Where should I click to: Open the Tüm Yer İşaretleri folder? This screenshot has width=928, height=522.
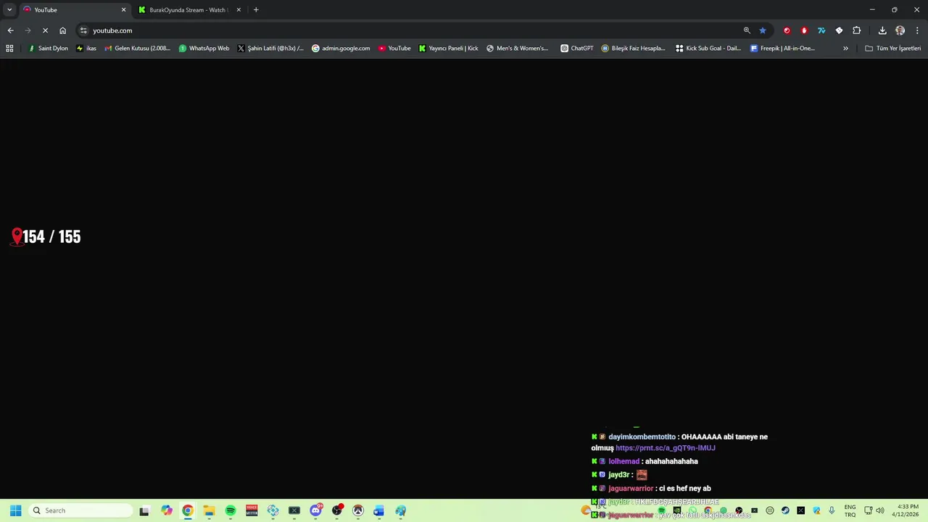coord(893,49)
